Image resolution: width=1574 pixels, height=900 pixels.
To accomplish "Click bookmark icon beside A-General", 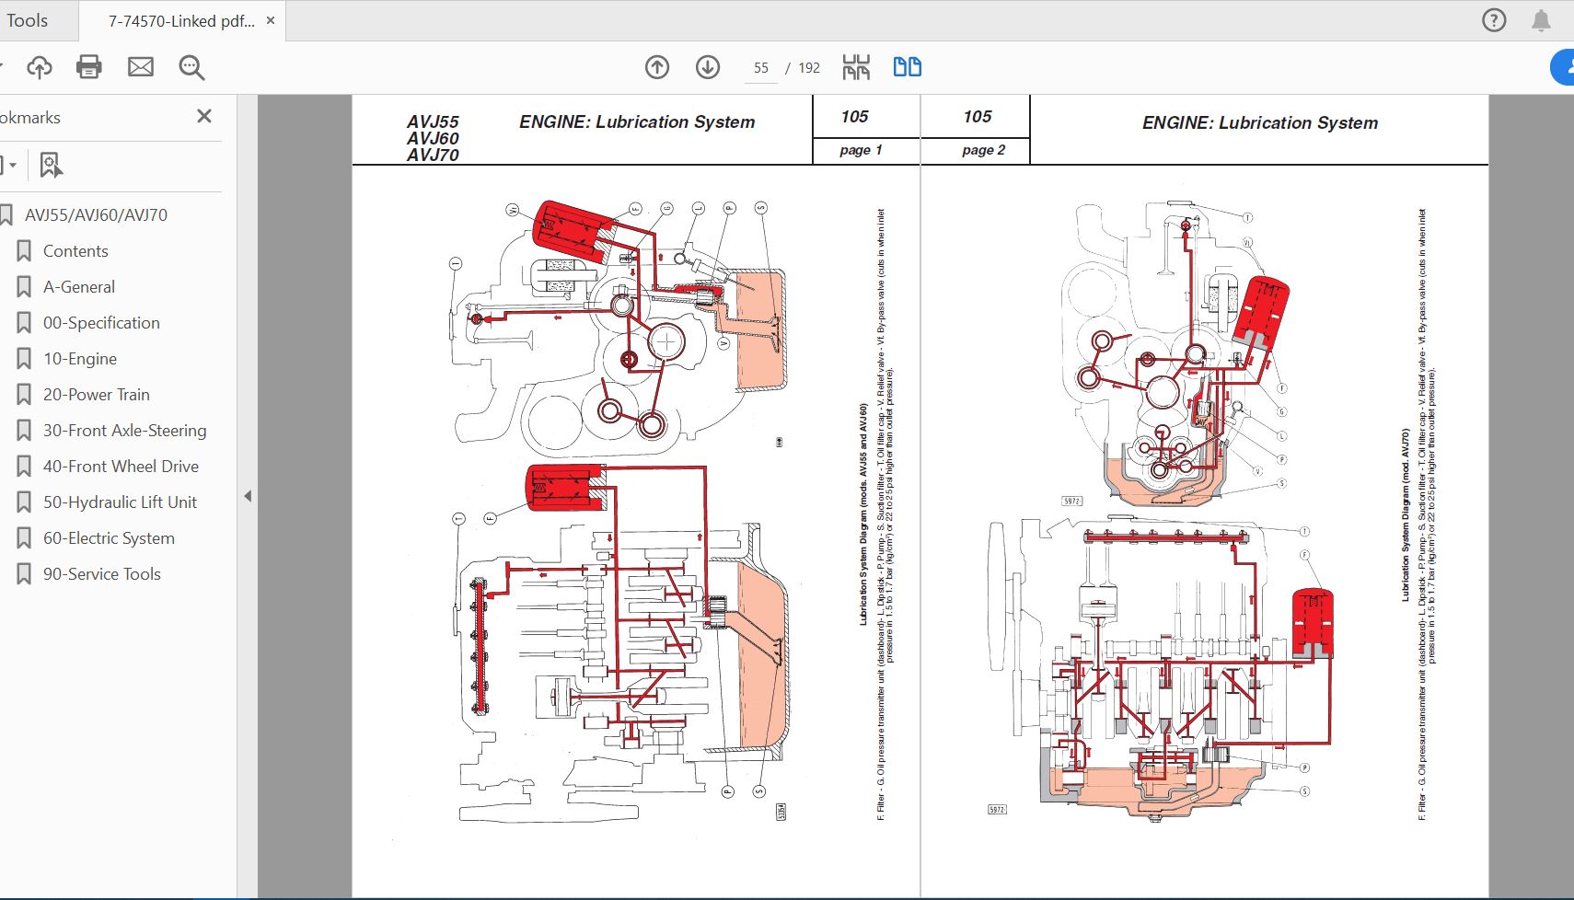I will point(24,287).
